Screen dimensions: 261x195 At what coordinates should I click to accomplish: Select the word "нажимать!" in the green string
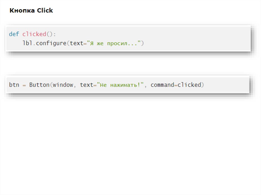coord(125,85)
